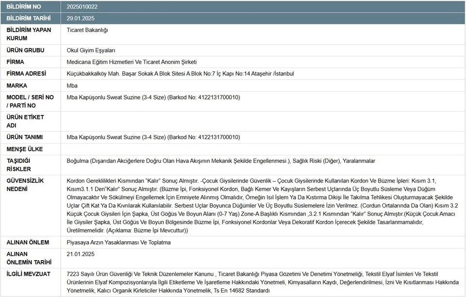Viewport: 466px width, 297px height.
Task: Select the GÜVENSİZLİK NEDENİ row label
Action: pyautogui.click(x=25, y=184)
